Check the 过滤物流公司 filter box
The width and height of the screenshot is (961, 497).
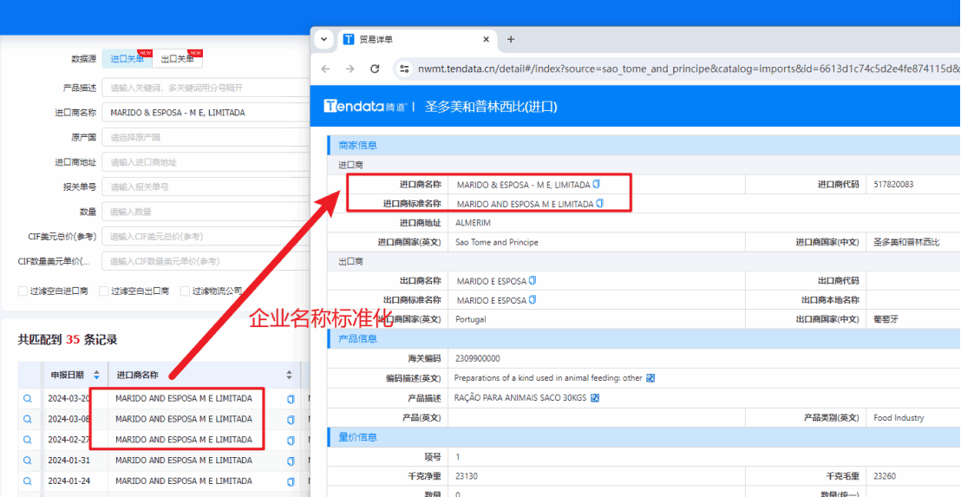(x=185, y=291)
